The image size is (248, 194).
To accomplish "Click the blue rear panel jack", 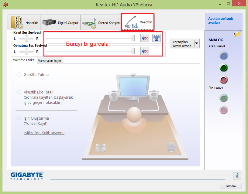I will coord(224,56).
